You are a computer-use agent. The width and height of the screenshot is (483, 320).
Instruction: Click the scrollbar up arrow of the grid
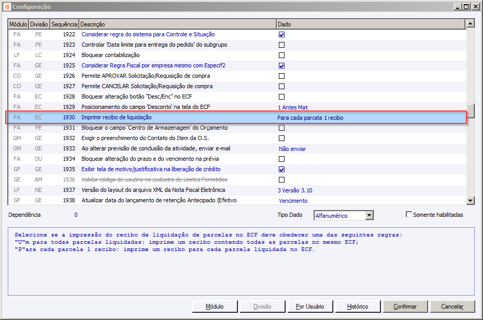[470, 23]
